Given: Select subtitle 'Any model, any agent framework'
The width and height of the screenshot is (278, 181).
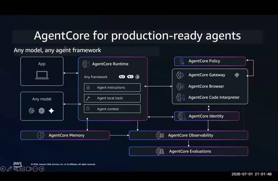Looking at the screenshot, I should 57,50.
